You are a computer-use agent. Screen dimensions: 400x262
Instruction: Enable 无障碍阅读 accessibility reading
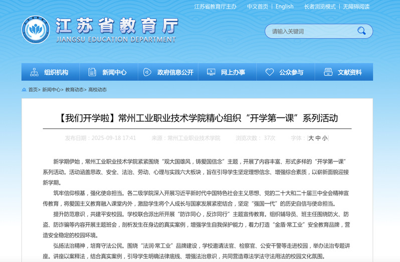click(356, 6)
